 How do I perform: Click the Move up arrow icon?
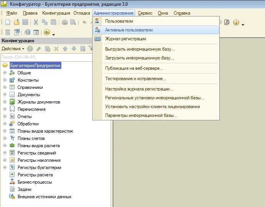[65, 49]
